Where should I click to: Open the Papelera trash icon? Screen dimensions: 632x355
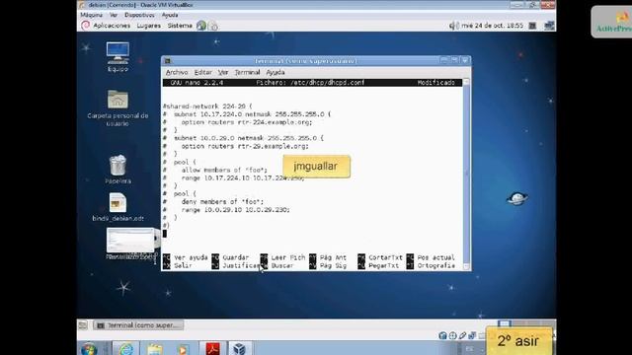(118, 165)
